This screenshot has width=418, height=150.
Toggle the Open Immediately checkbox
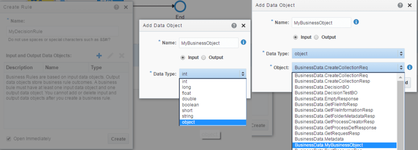click(x=9, y=139)
